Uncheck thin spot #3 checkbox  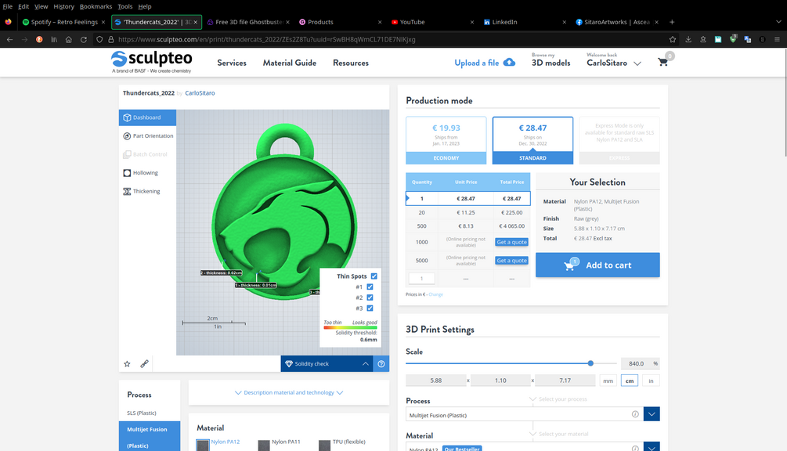(x=370, y=308)
